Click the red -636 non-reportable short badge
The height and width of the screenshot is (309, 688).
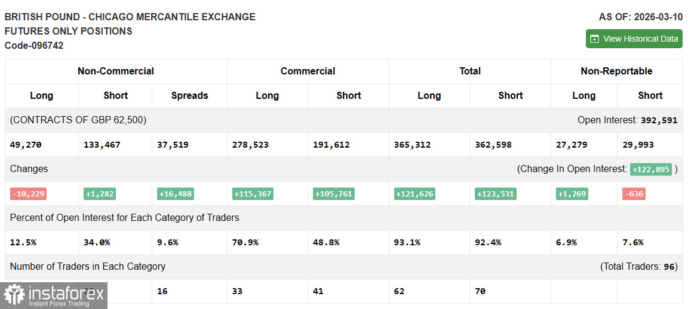pos(634,193)
